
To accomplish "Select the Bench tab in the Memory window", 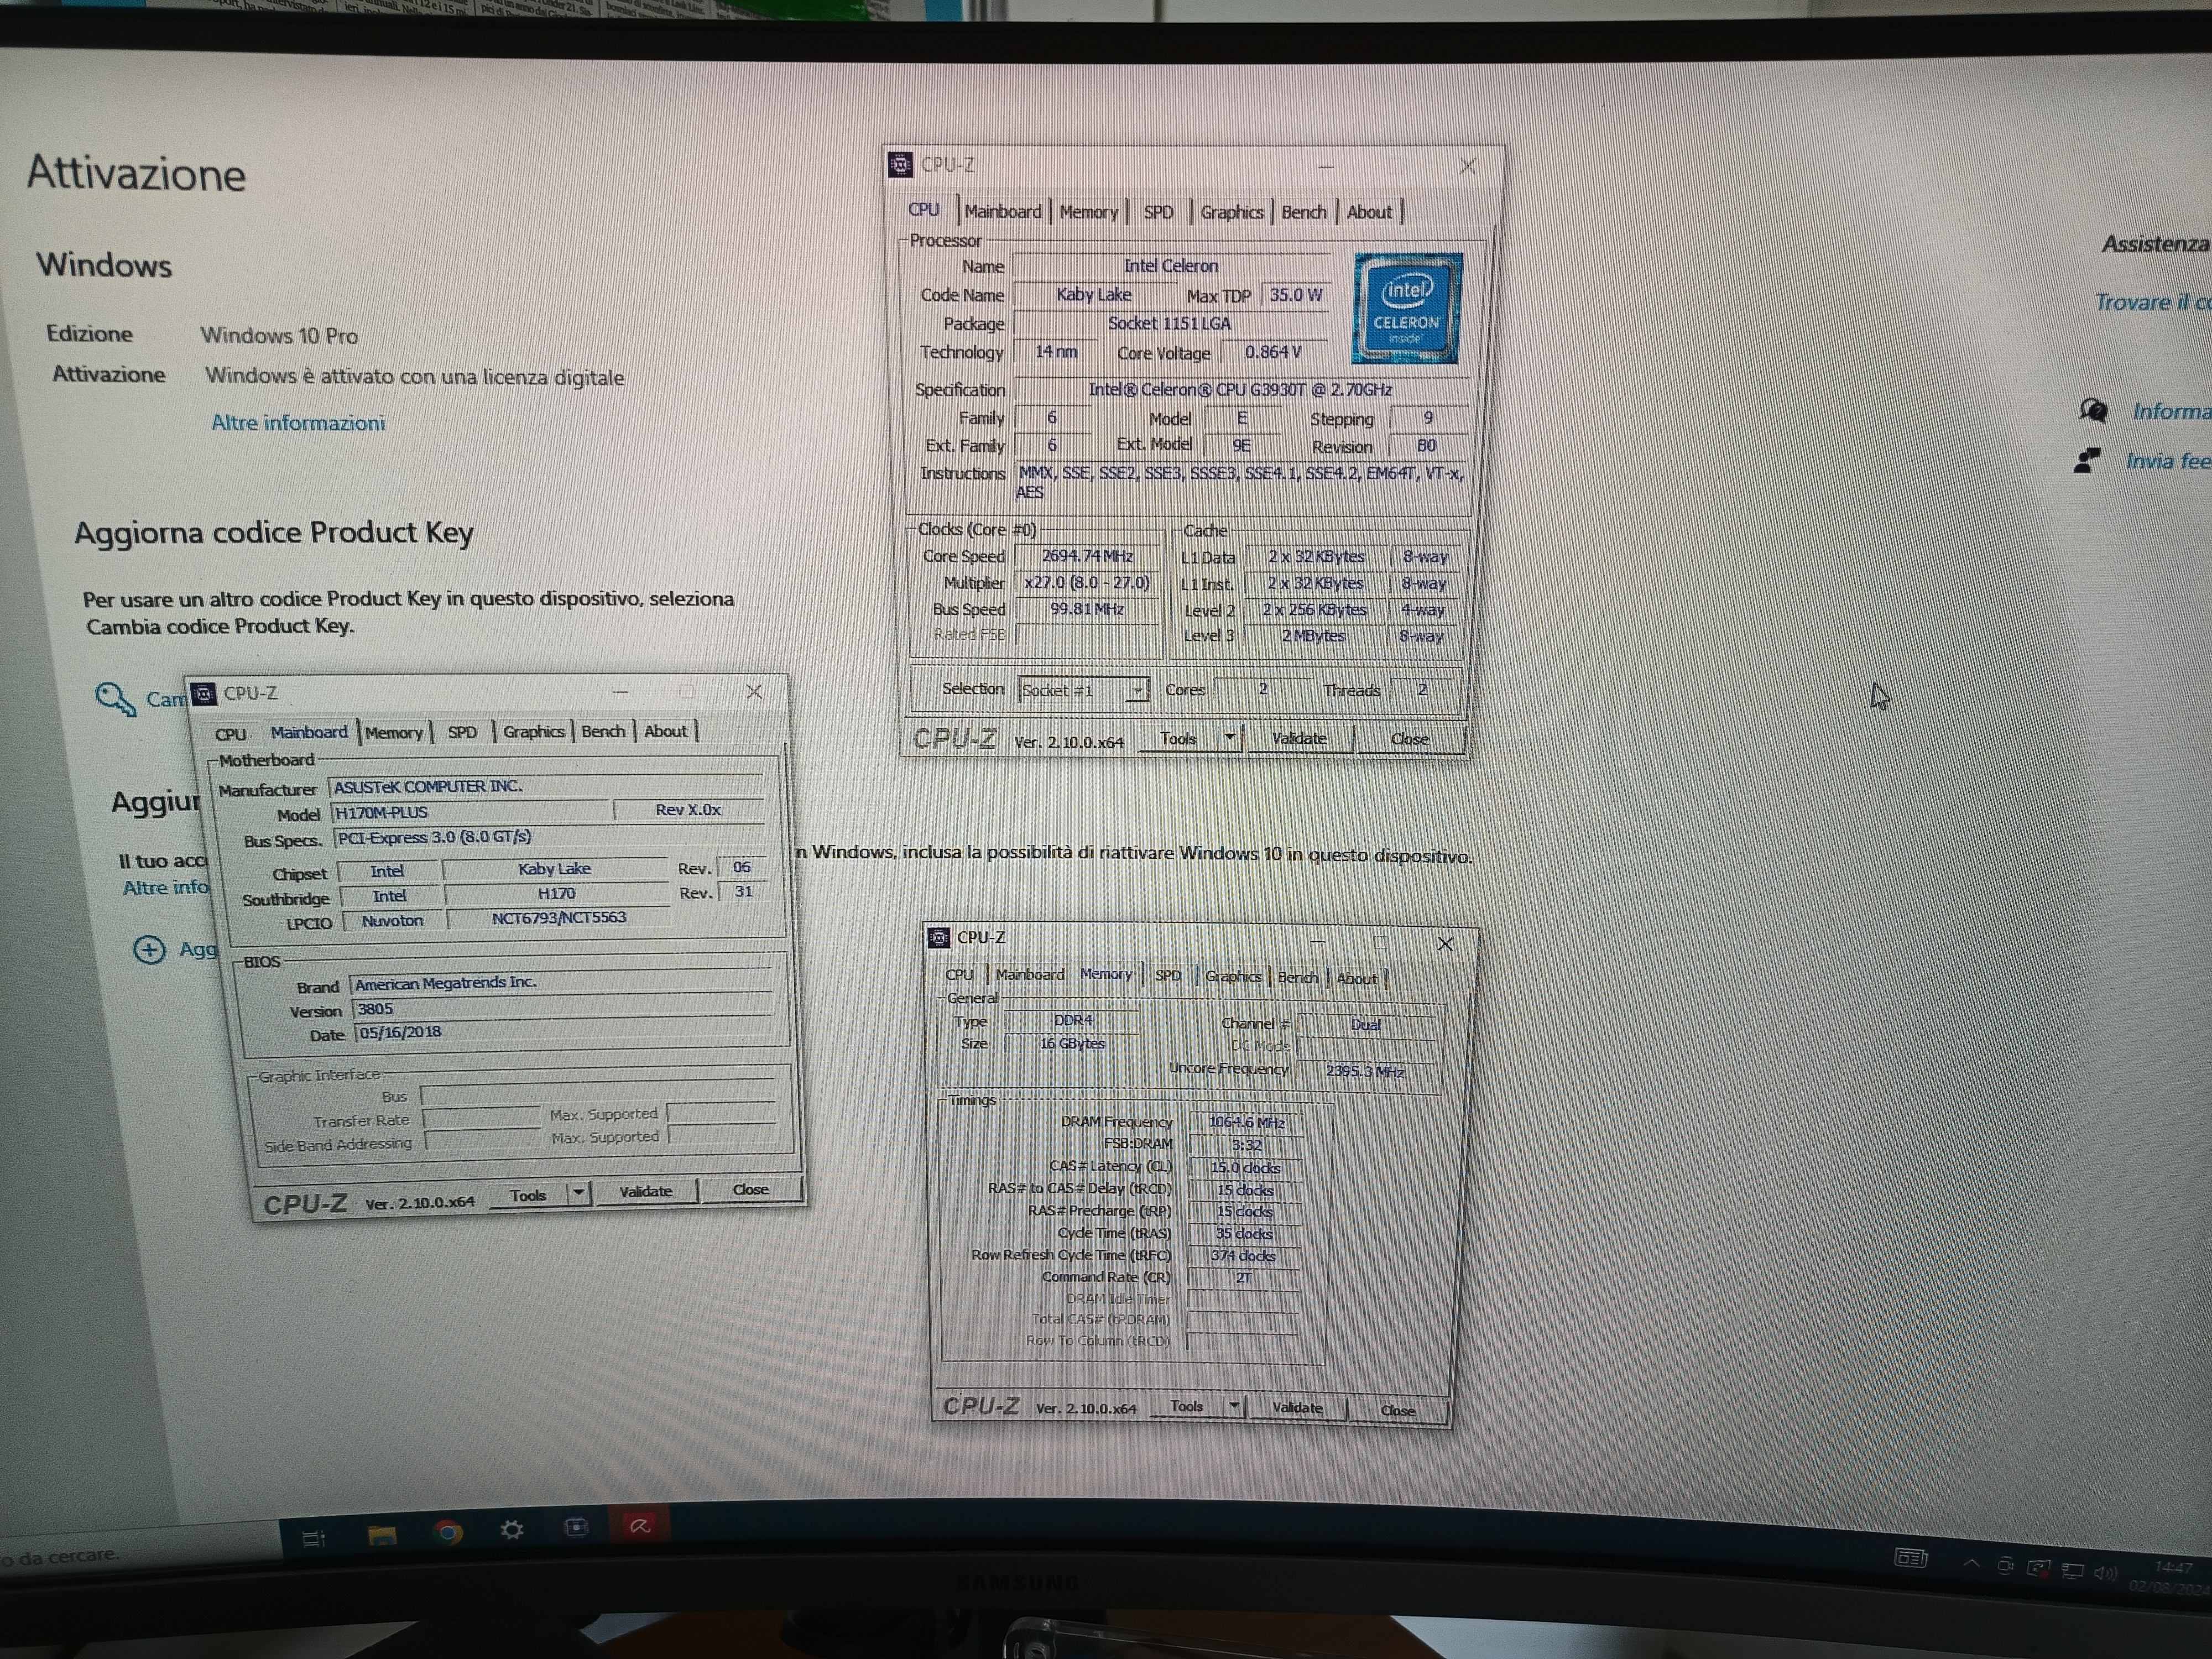I will tap(1297, 977).
